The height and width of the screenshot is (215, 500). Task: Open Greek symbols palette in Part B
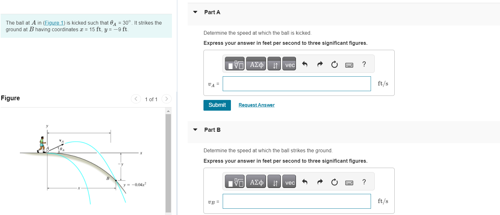pos(256,182)
